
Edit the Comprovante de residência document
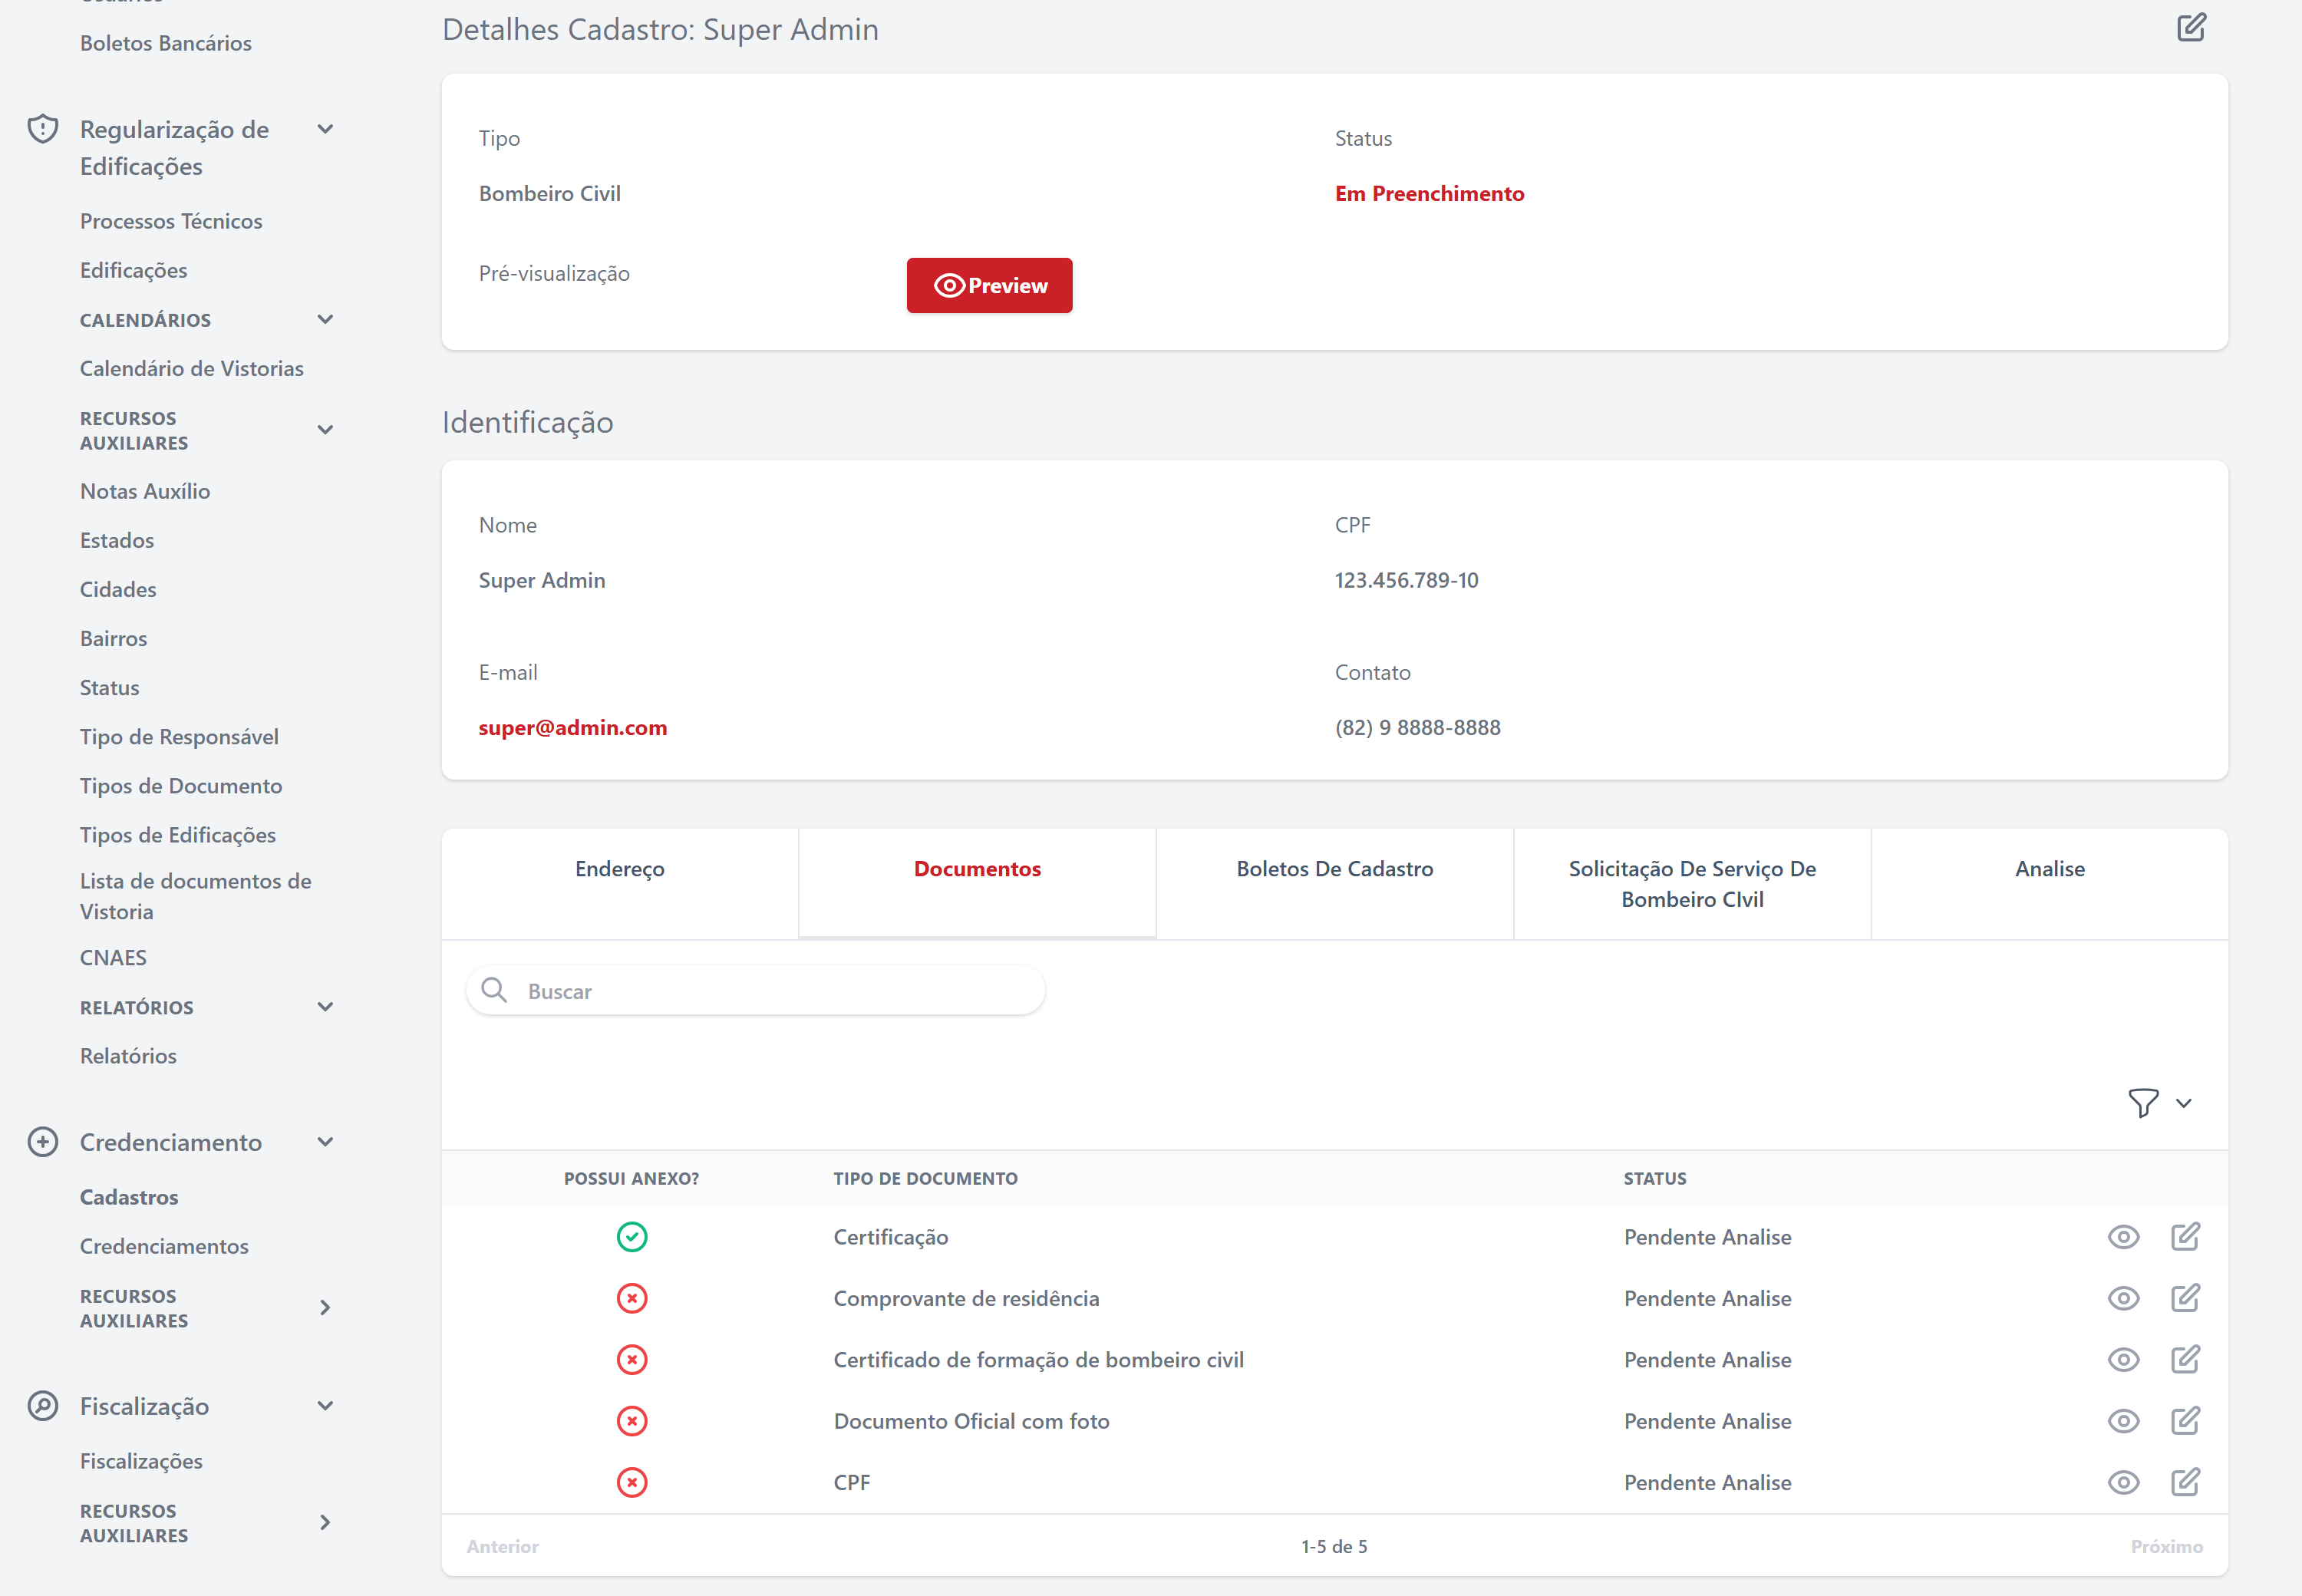[2185, 1298]
